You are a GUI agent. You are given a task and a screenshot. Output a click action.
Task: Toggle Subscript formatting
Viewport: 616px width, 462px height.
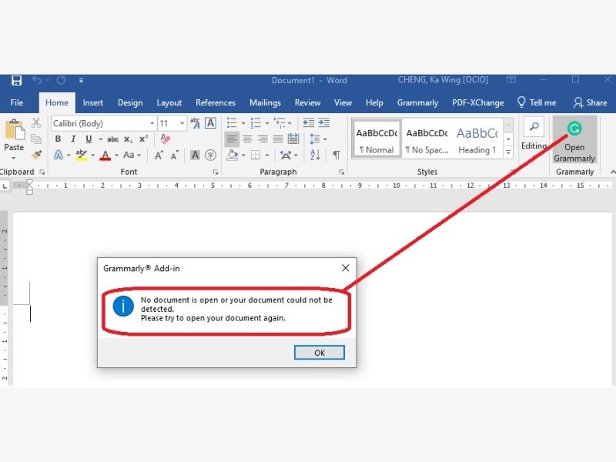tap(128, 139)
